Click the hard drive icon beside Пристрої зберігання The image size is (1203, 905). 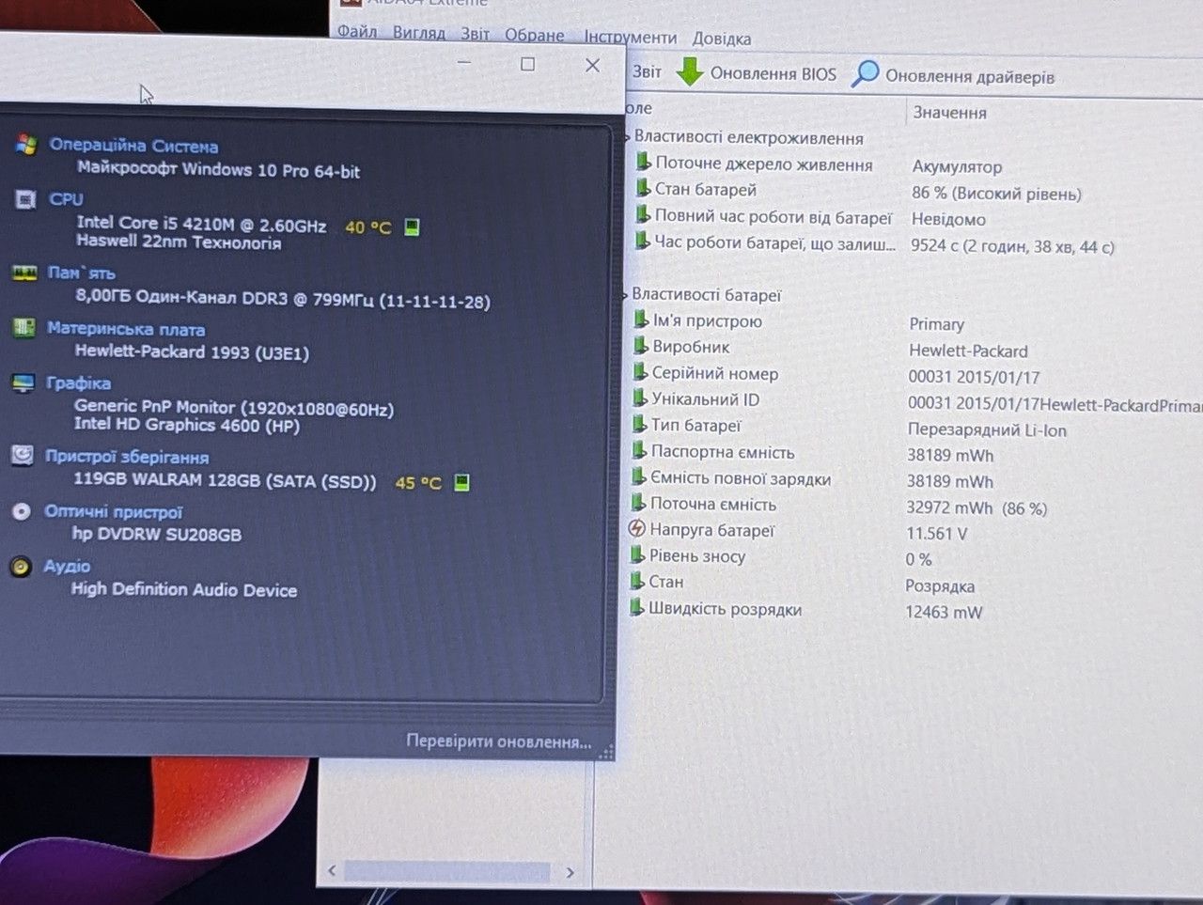[22, 456]
